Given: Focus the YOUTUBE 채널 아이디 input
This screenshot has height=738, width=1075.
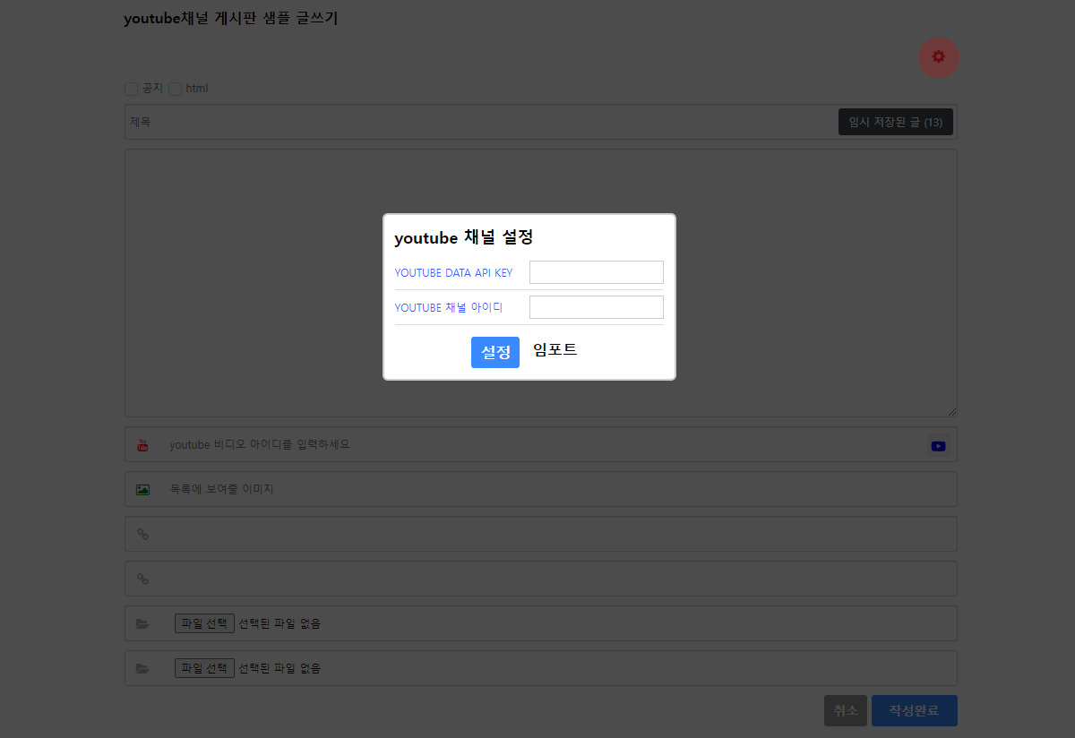Looking at the screenshot, I should [597, 307].
